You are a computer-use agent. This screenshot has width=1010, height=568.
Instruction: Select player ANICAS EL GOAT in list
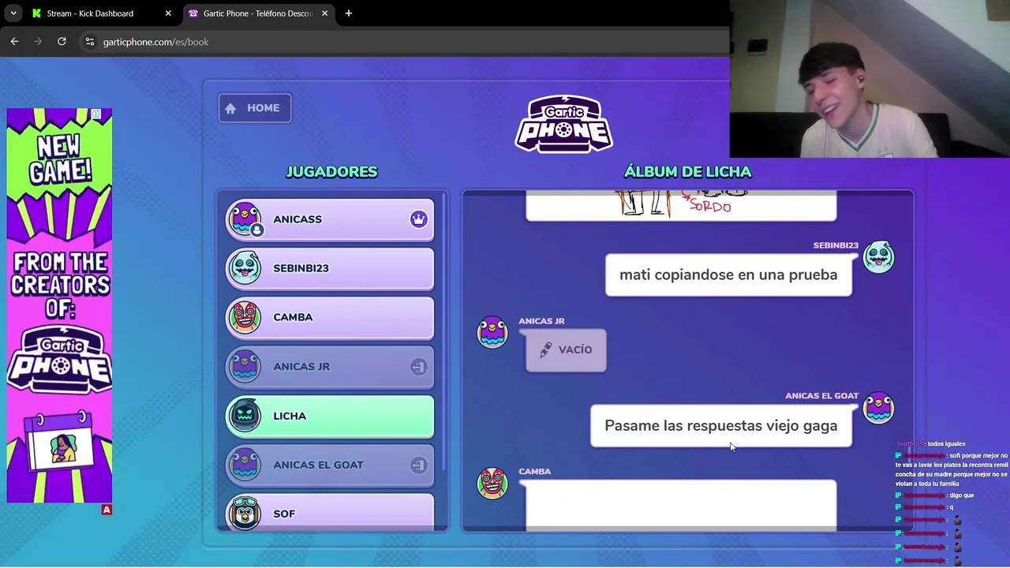pyautogui.click(x=330, y=465)
